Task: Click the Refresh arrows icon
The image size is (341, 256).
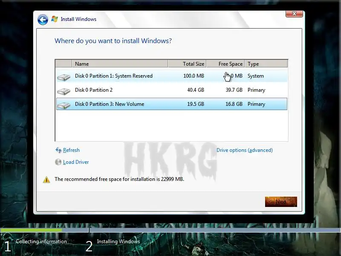Action: point(58,150)
